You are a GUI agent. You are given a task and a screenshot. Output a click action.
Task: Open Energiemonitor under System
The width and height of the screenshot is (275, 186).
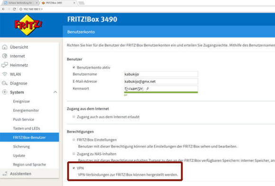pos(26,110)
